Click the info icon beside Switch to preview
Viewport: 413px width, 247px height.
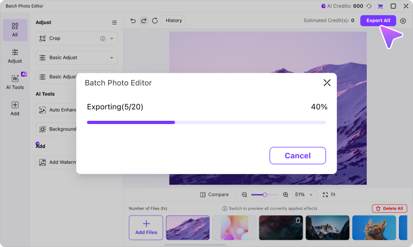pyautogui.click(x=224, y=208)
